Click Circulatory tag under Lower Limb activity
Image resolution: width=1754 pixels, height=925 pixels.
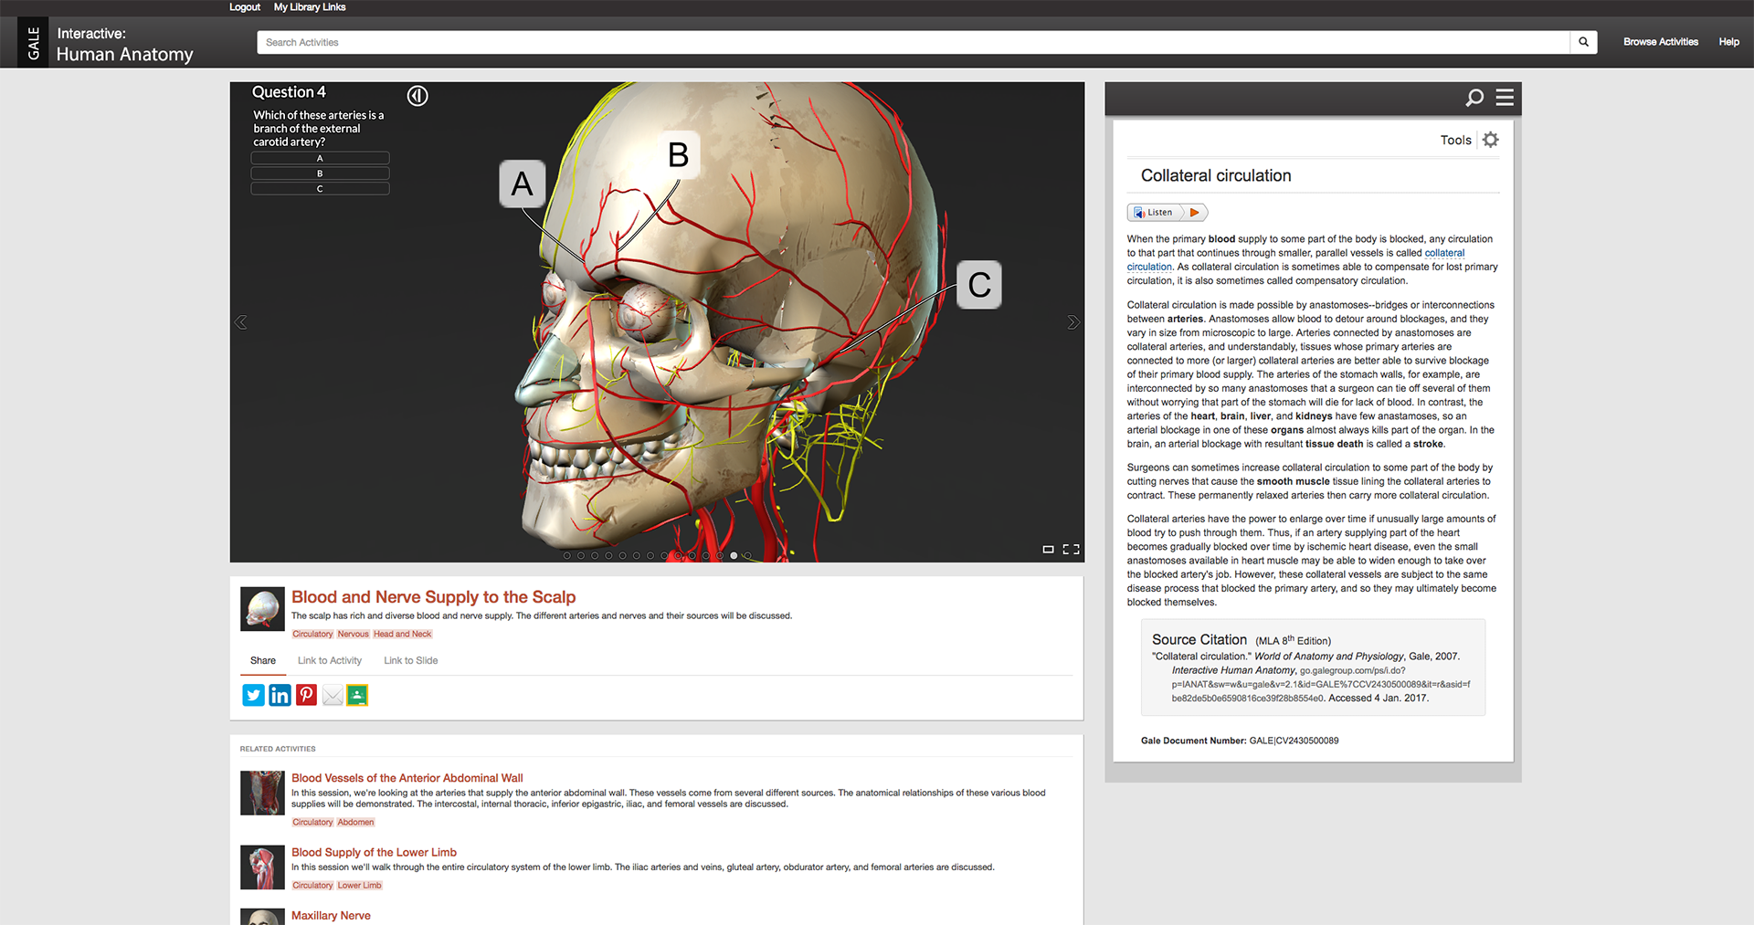point(312,885)
